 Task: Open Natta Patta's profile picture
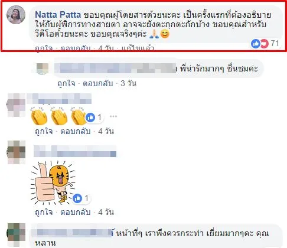(16, 15)
